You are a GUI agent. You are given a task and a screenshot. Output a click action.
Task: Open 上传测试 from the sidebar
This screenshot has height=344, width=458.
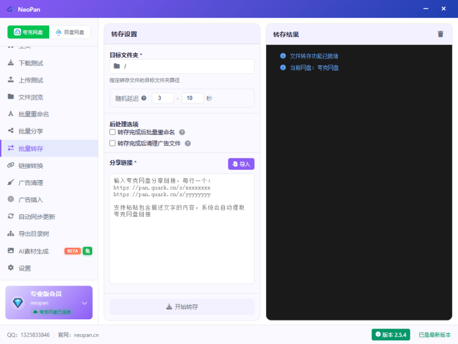(31, 80)
